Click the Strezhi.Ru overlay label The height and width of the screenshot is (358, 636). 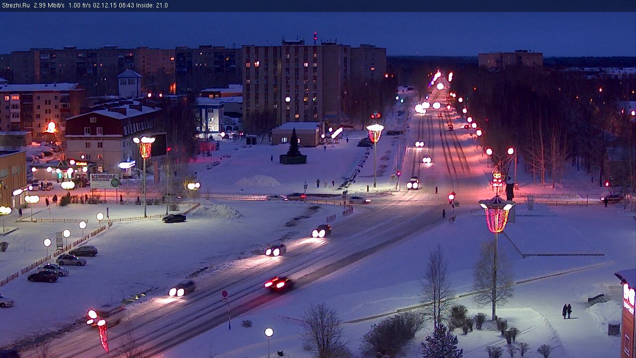tap(15, 5)
